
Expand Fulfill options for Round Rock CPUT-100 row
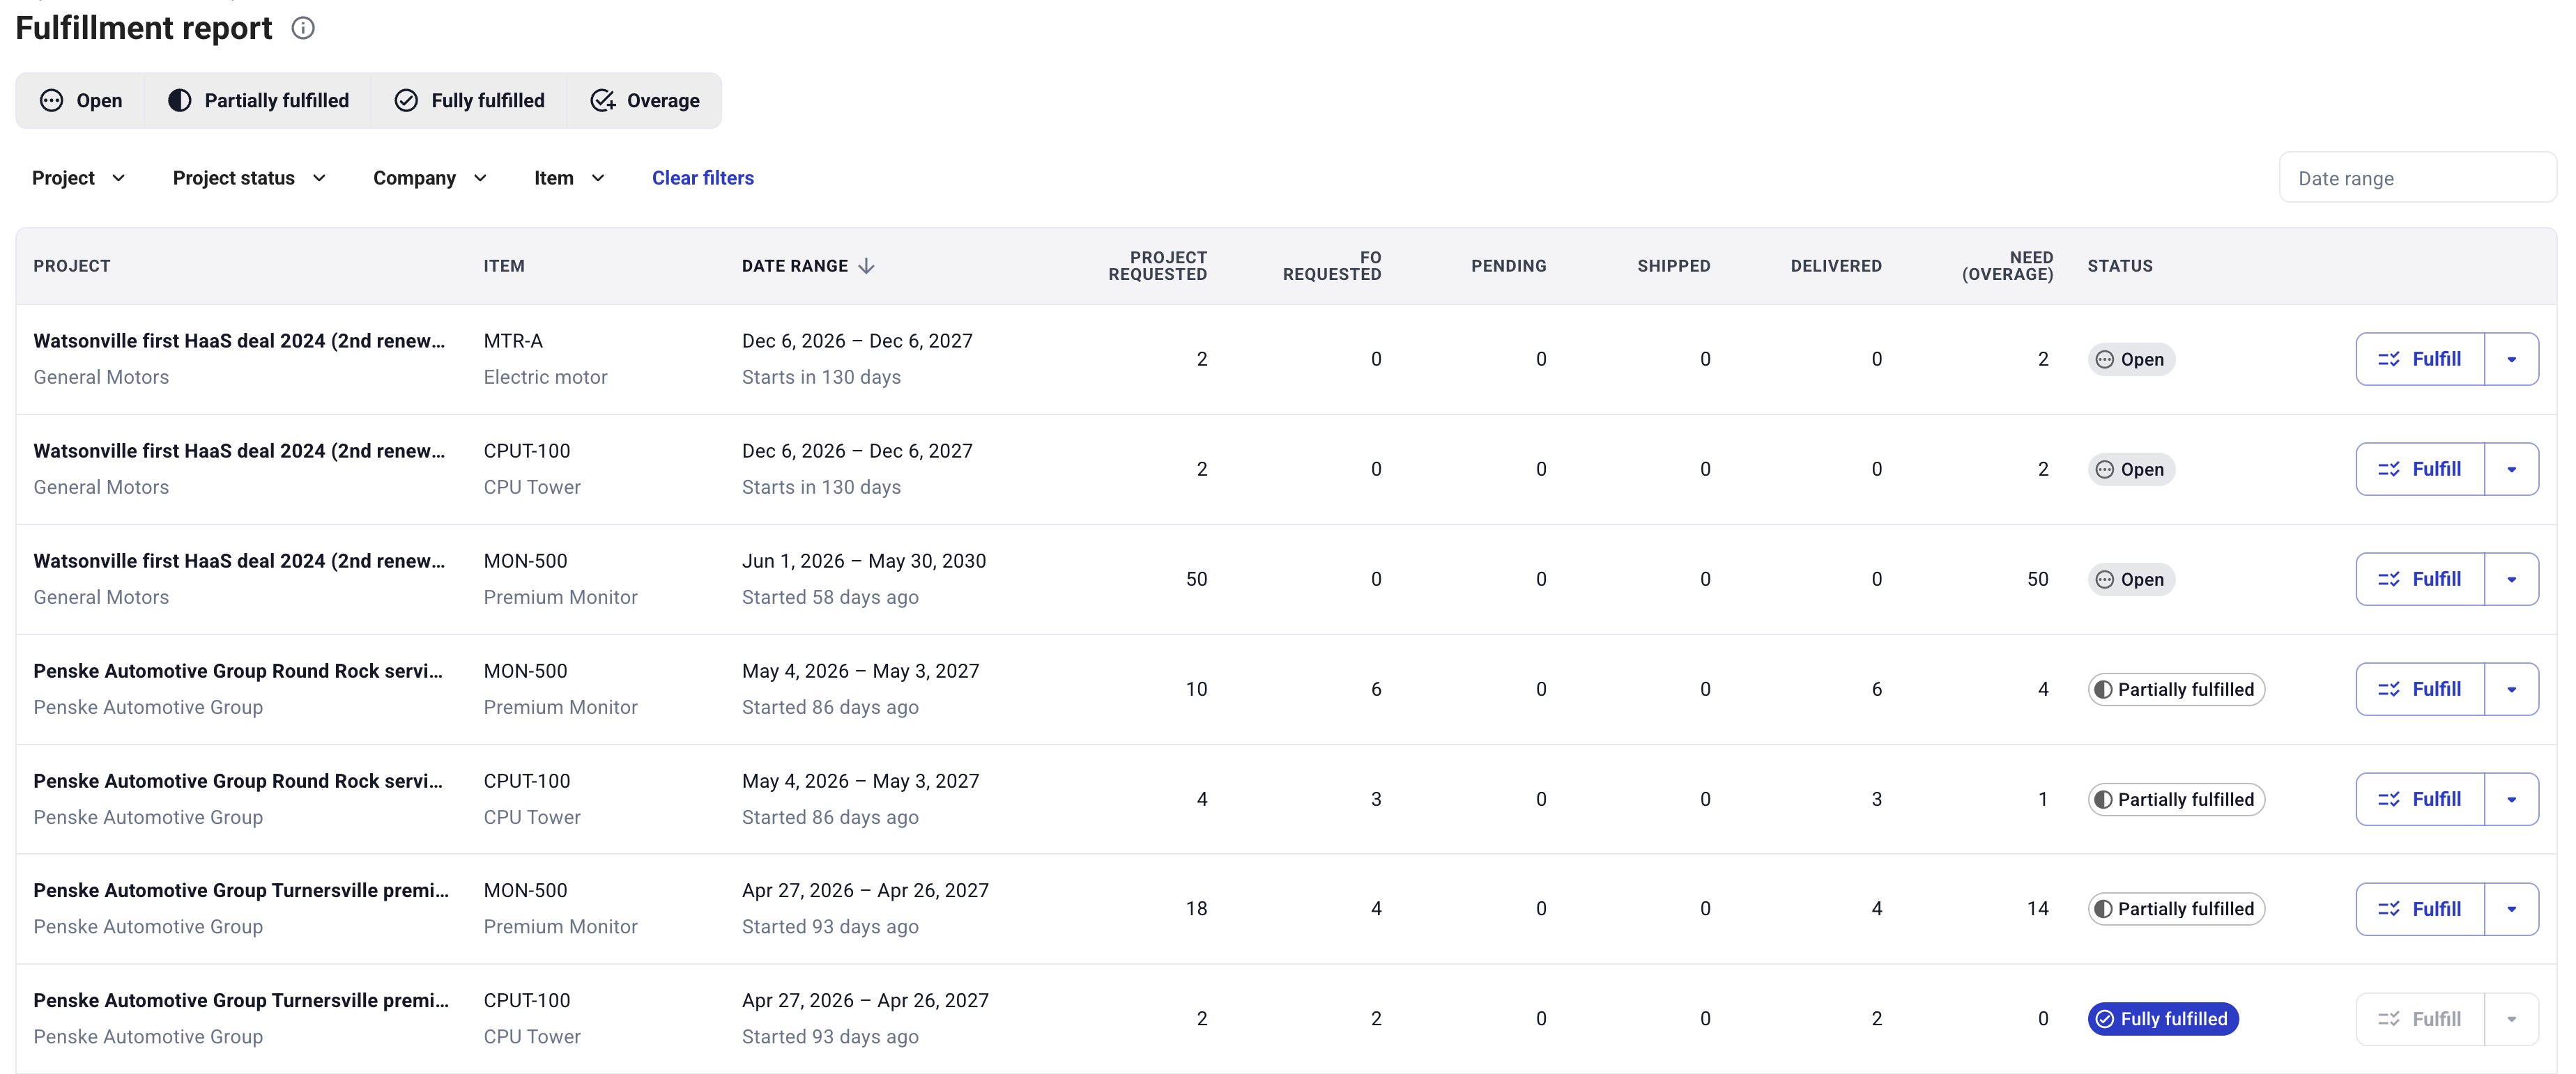tap(2511, 798)
